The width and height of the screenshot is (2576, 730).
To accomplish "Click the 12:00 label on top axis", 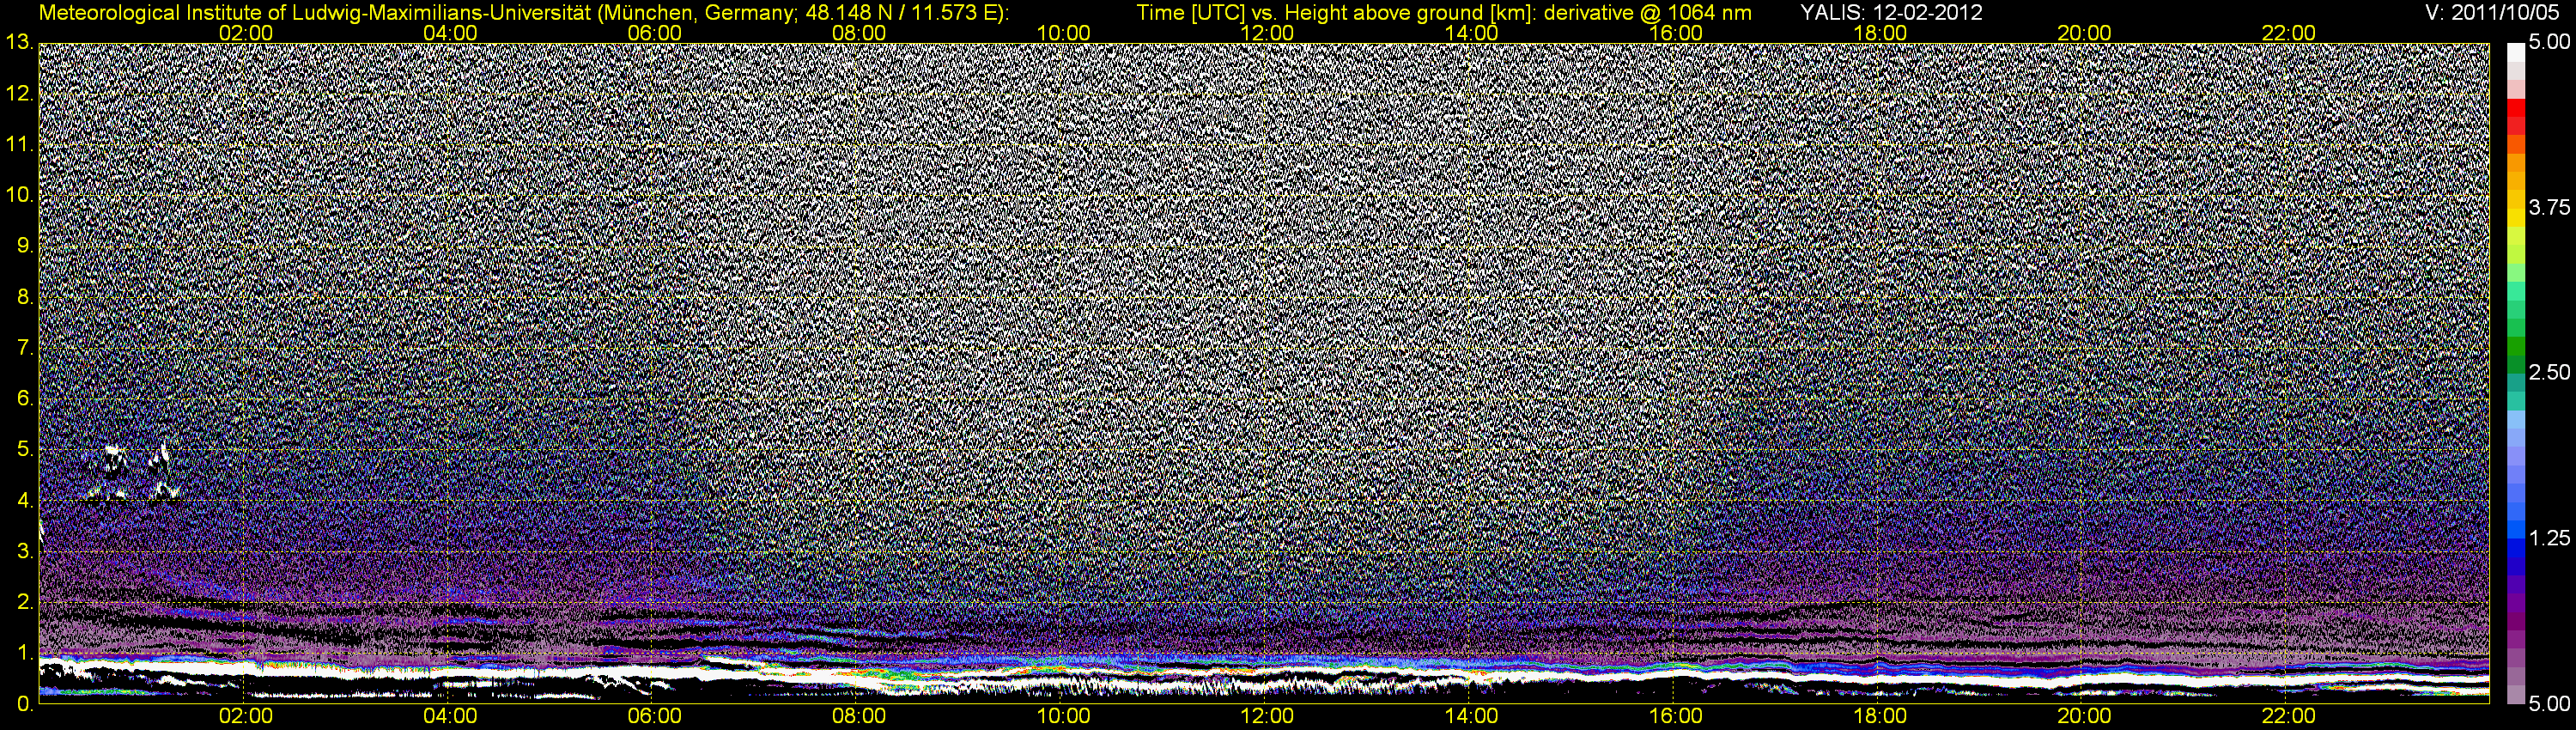I will pyautogui.click(x=1267, y=33).
